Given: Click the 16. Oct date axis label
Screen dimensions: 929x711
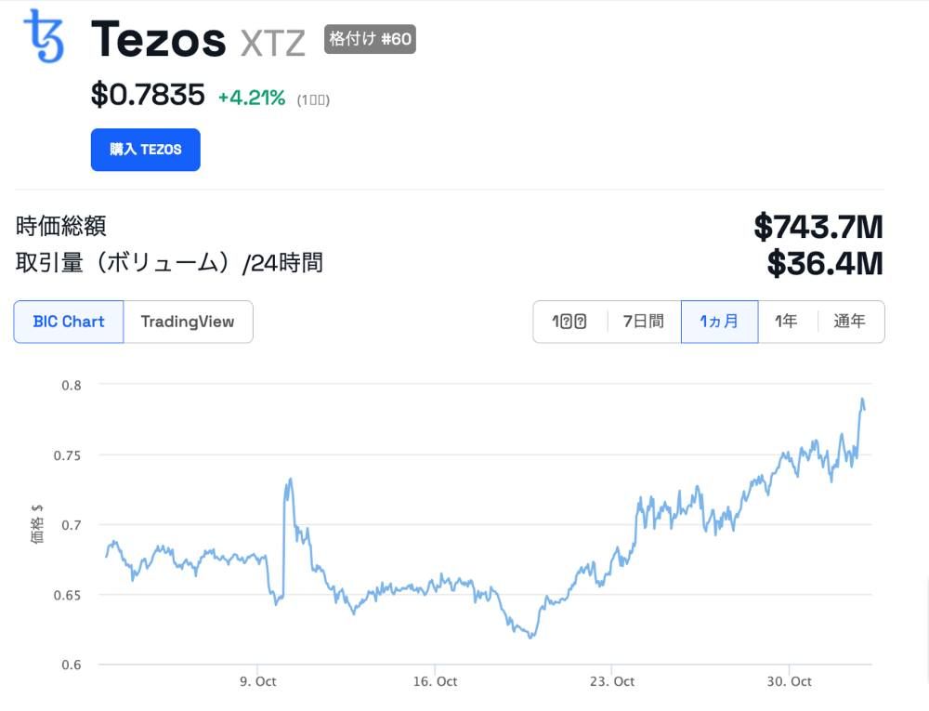Looking at the screenshot, I should tap(435, 681).
